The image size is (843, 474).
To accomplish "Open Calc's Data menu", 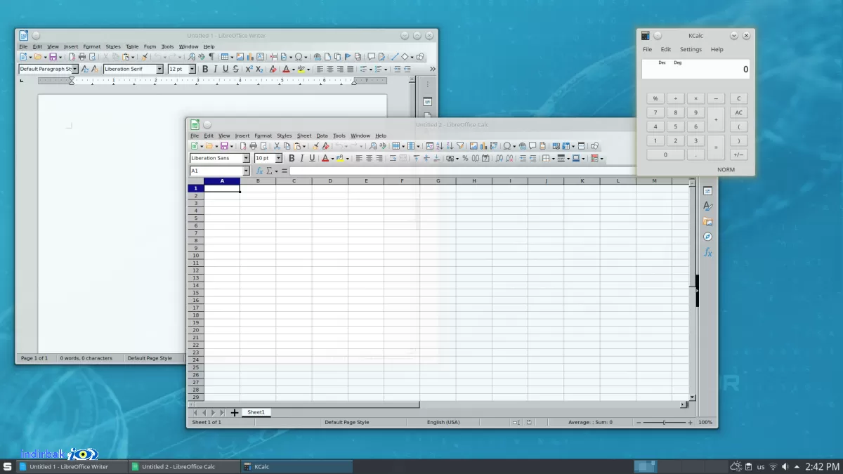I will coord(322,136).
